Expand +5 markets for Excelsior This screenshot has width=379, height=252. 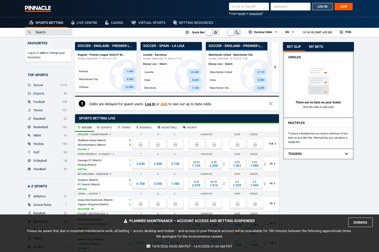point(272,183)
